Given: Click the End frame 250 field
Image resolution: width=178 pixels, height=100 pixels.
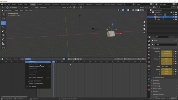Looking at the screenshot, I should pos(142,59).
